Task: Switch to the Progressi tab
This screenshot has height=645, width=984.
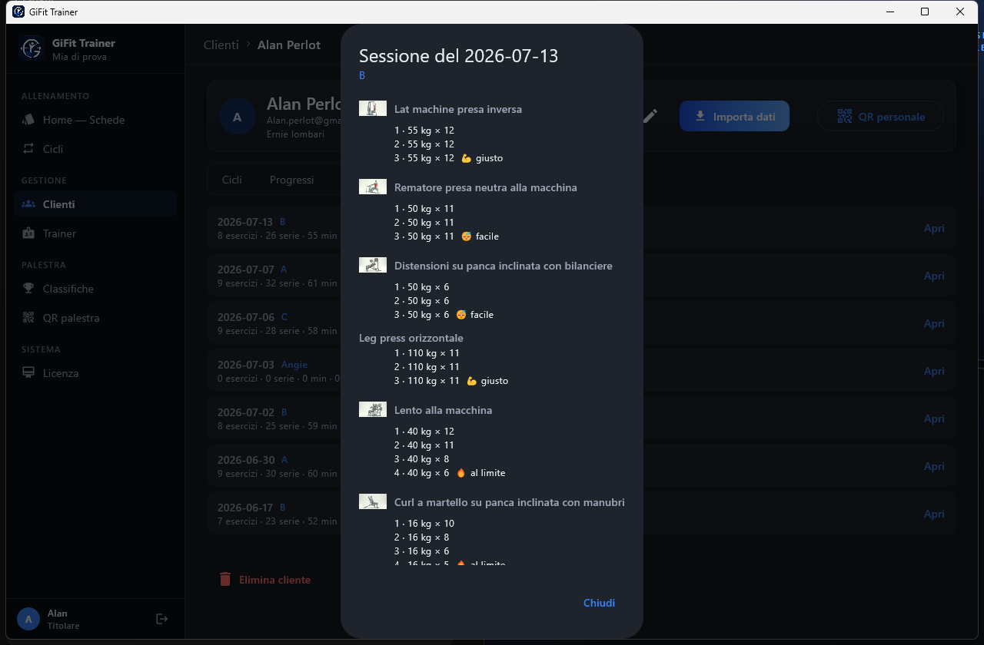Action: [x=291, y=180]
